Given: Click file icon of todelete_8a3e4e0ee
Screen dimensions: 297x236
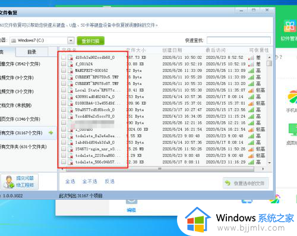Looking at the screenshot, I should pyautogui.click(x=70, y=136).
